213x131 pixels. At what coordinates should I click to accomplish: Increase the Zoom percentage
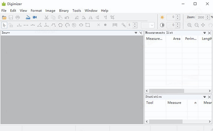click(207, 16)
